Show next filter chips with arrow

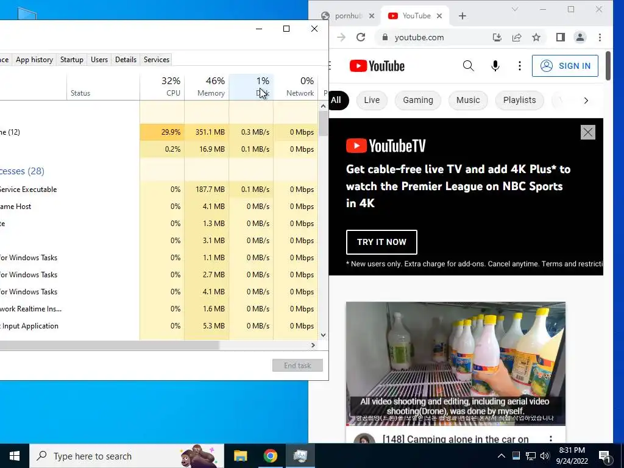tap(586, 101)
